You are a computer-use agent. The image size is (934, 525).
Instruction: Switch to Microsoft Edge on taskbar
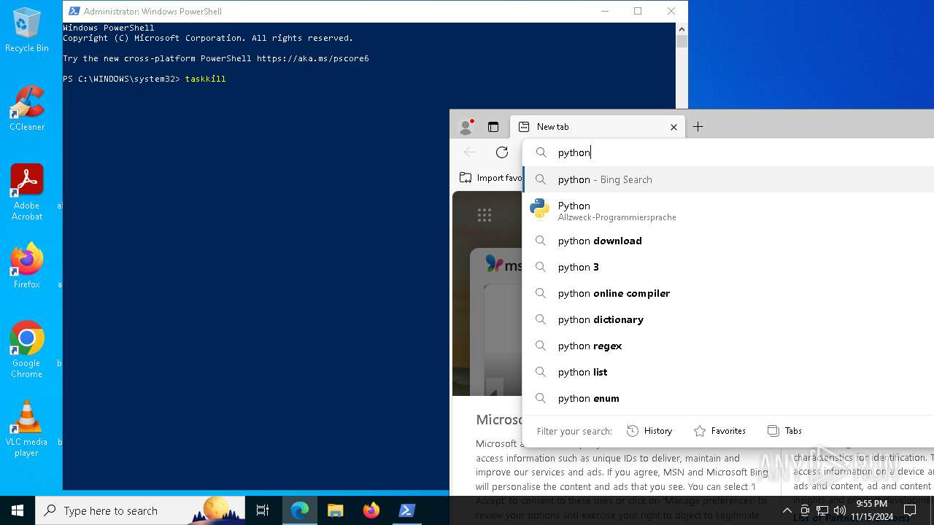point(300,510)
